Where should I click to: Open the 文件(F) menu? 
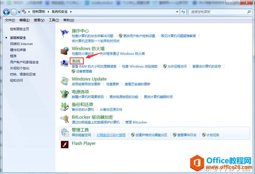10,20
